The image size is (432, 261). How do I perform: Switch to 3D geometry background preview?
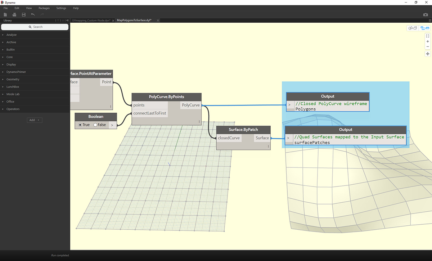click(x=412, y=28)
